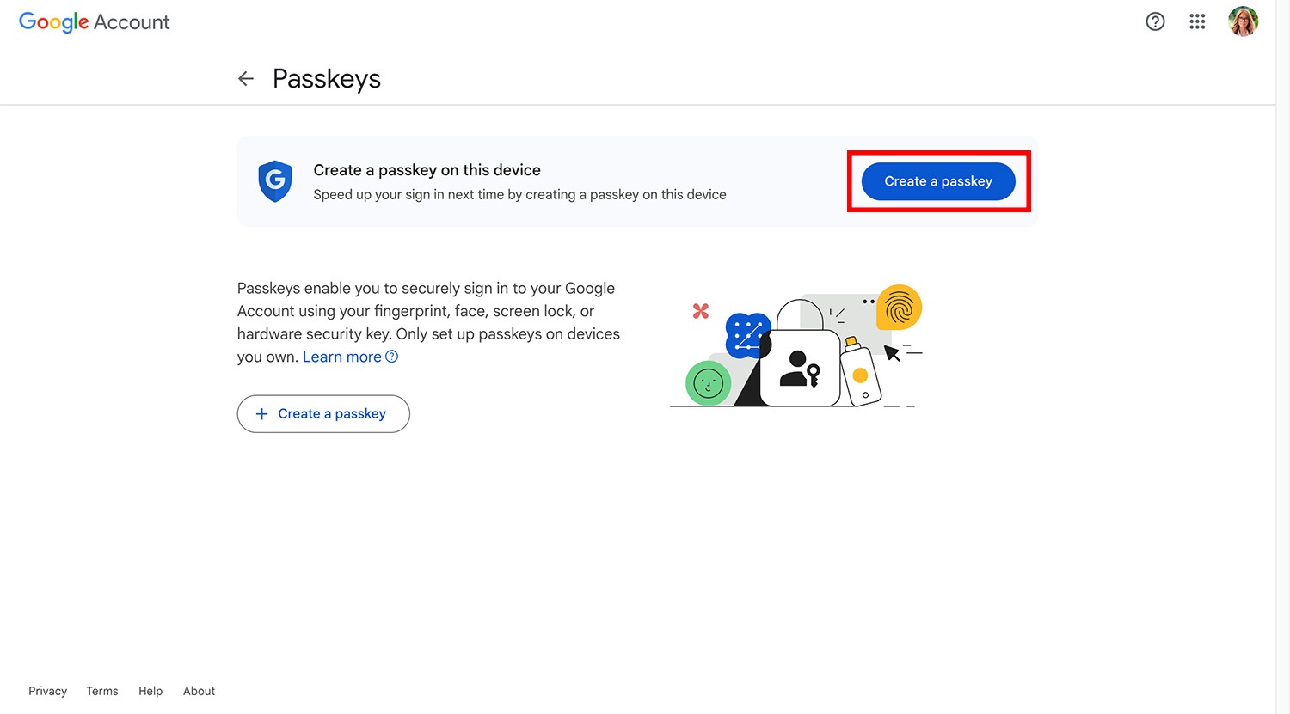Open the Google apps grid
The width and height of the screenshot is (1290, 714).
[1197, 21]
